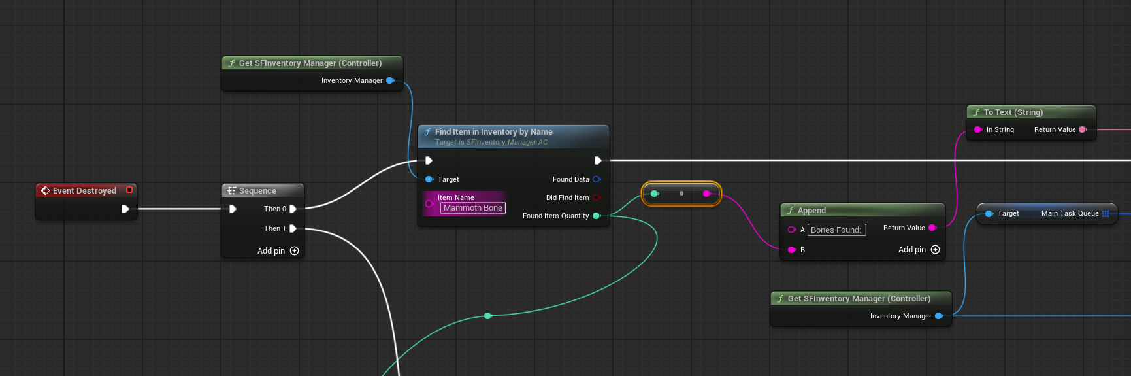Click the Then 1 exec output pin
This screenshot has width=1131, height=376.
(x=293, y=229)
